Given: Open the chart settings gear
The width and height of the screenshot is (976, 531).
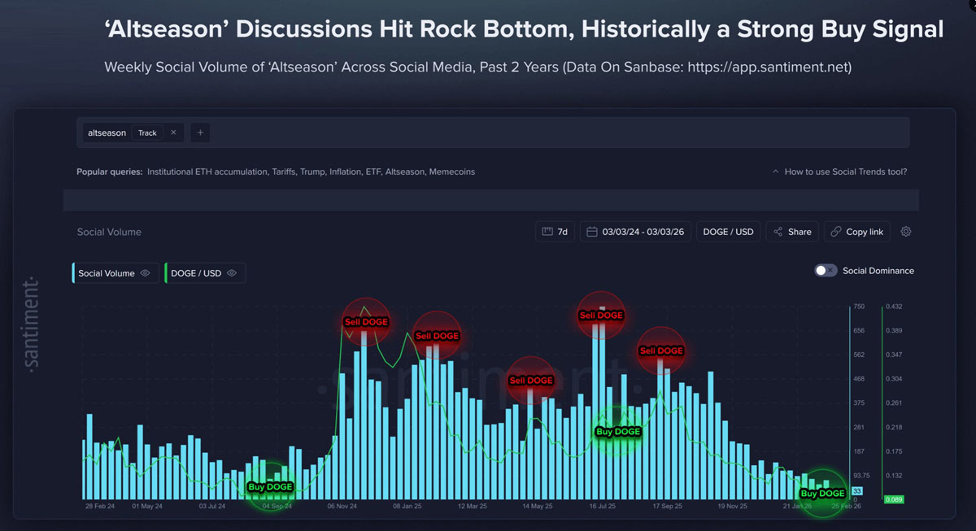Looking at the screenshot, I should point(906,232).
